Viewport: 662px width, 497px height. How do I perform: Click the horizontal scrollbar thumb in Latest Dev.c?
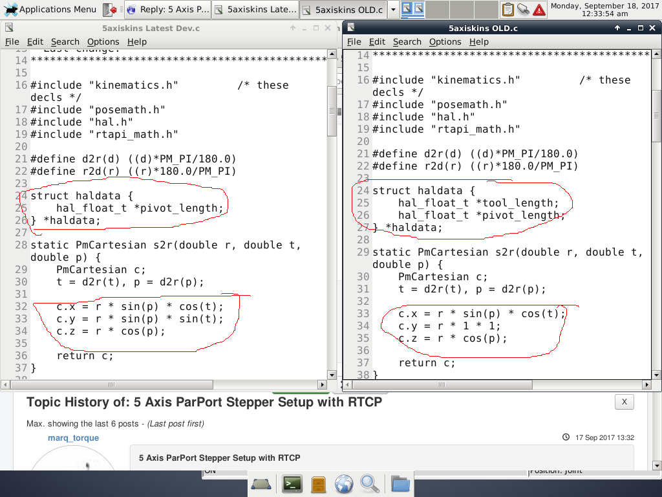click(112, 384)
